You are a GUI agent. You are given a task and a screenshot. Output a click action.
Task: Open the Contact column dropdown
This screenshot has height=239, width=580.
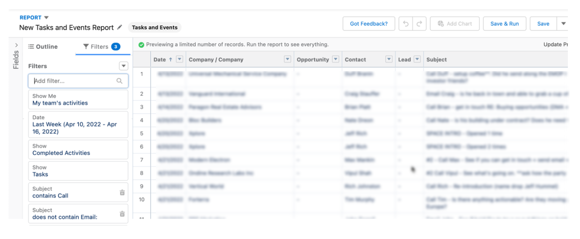tap(389, 59)
